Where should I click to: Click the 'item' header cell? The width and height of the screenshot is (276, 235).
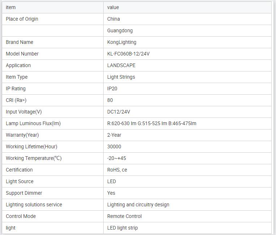pos(11,7)
